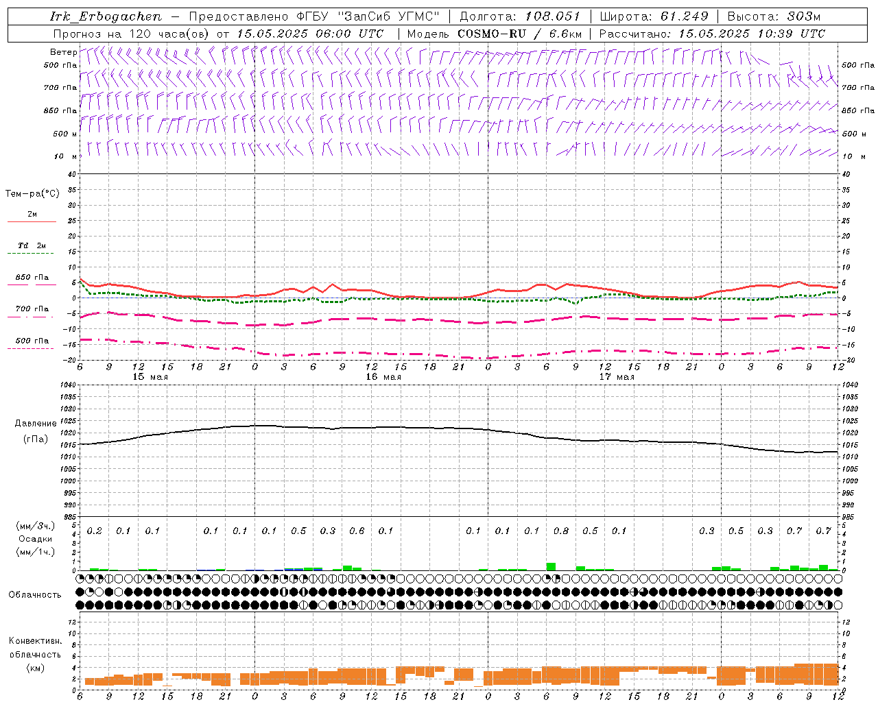Click the Осадки precipitation label

coord(36,539)
